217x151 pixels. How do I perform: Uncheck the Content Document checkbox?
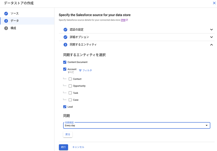click(x=65, y=62)
